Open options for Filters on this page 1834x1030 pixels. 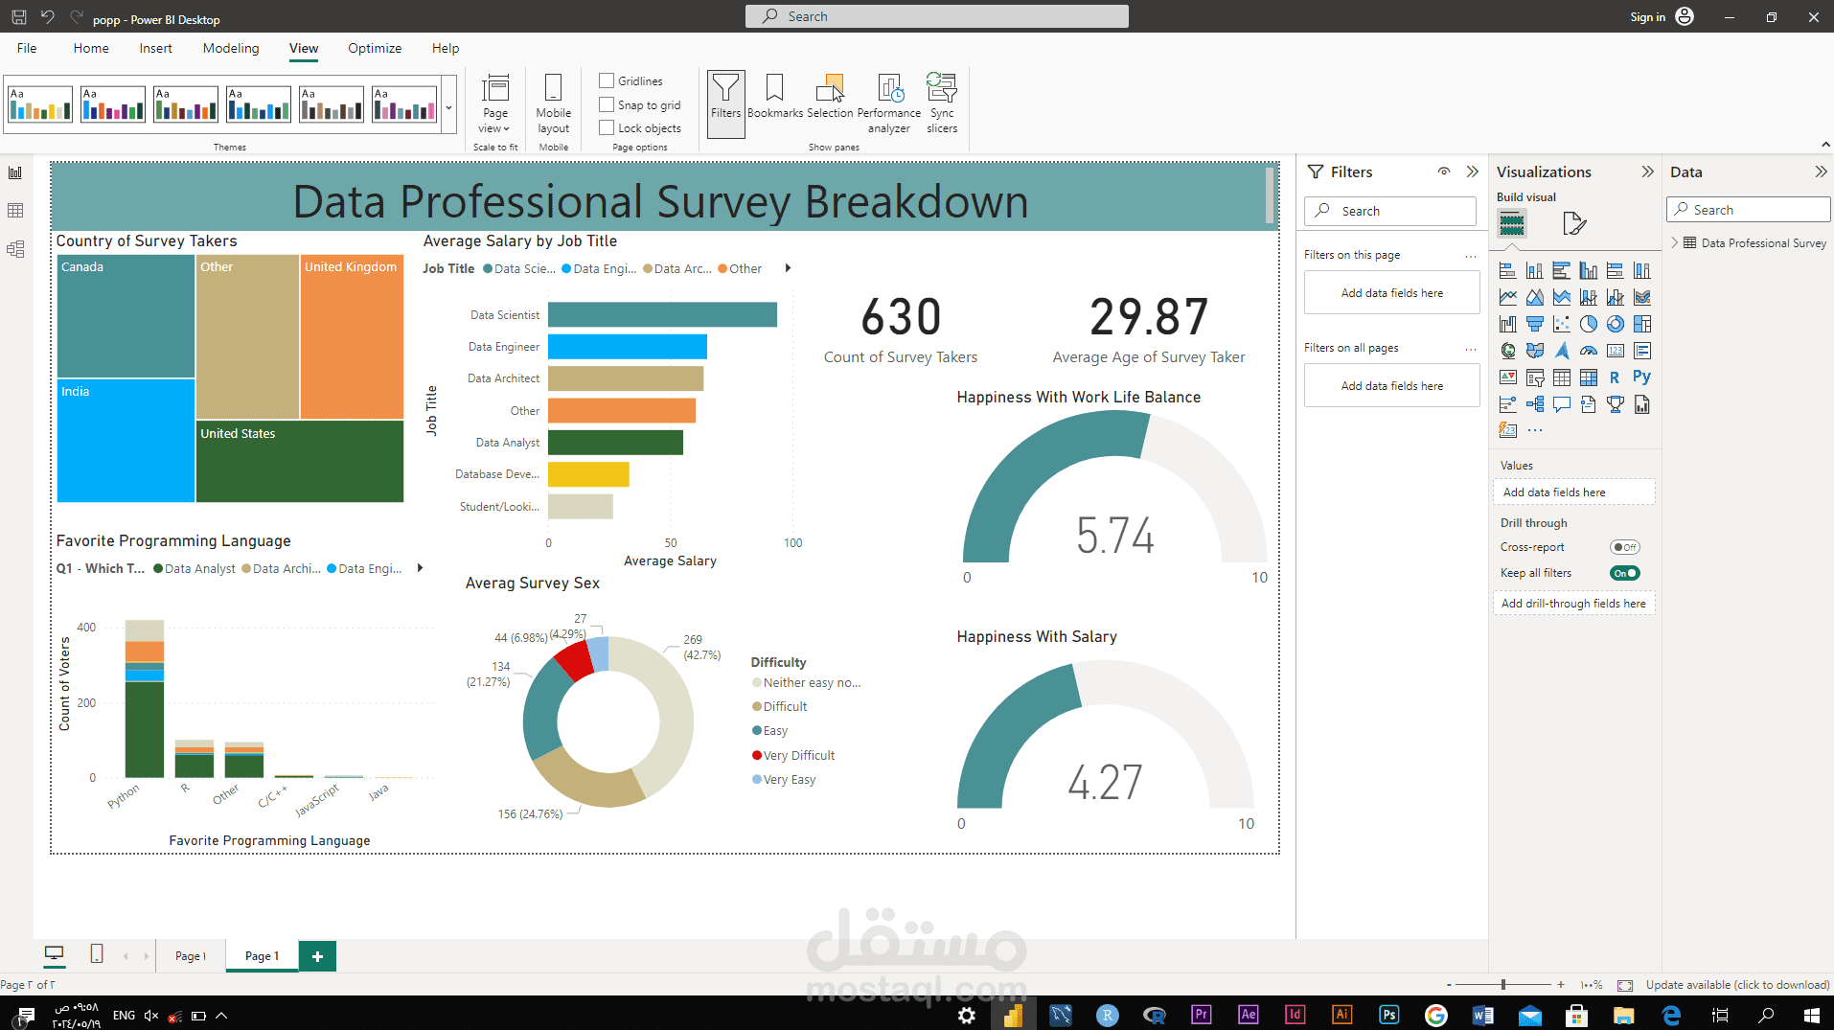click(x=1471, y=255)
